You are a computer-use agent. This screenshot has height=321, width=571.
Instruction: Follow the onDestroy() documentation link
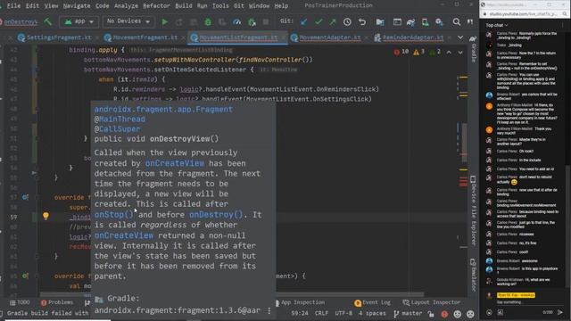pos(216,215)
